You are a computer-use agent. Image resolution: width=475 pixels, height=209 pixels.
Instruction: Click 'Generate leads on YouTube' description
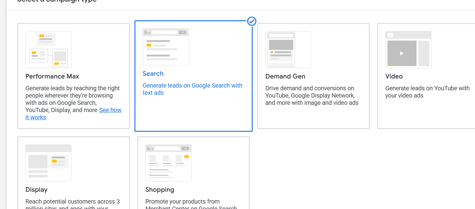(427, 92)
